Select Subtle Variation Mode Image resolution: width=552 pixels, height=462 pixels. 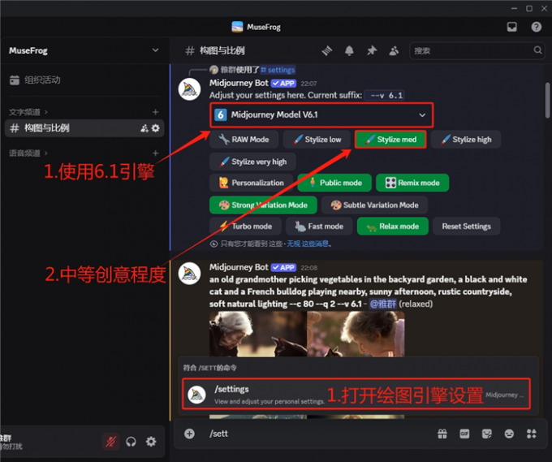(x=374, y=205)
